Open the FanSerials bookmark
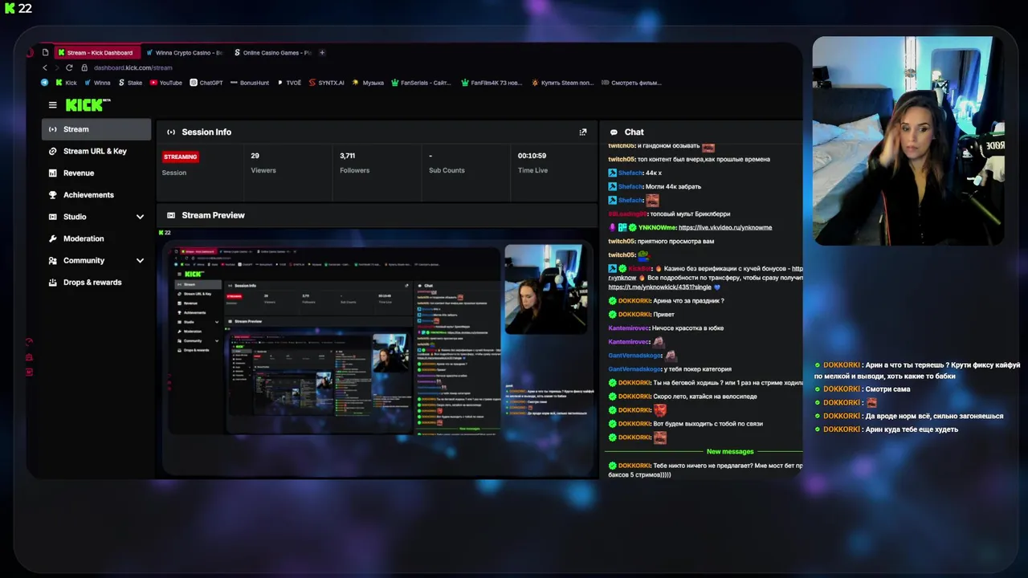The height and width of the screenshot is (578, 1028). click(x=421, y=83)
